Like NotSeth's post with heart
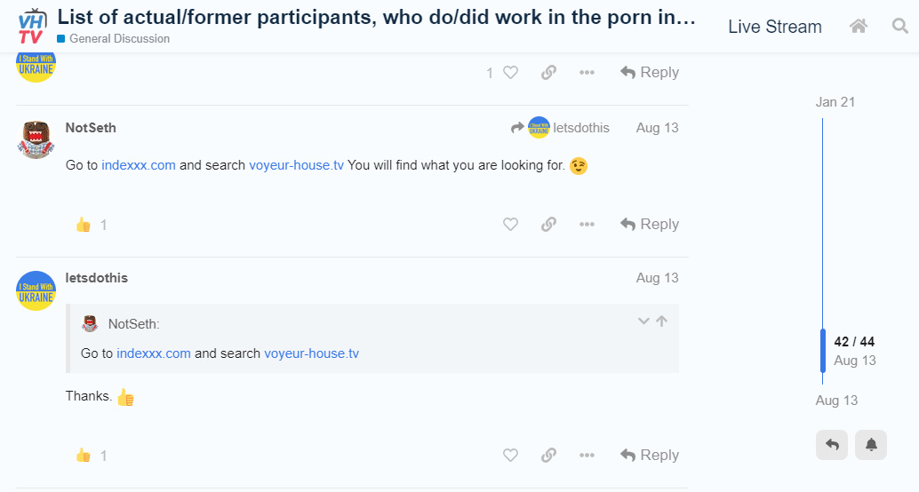Image resolution: width=919 pixels, height=492 pixels. pos(510,225)
